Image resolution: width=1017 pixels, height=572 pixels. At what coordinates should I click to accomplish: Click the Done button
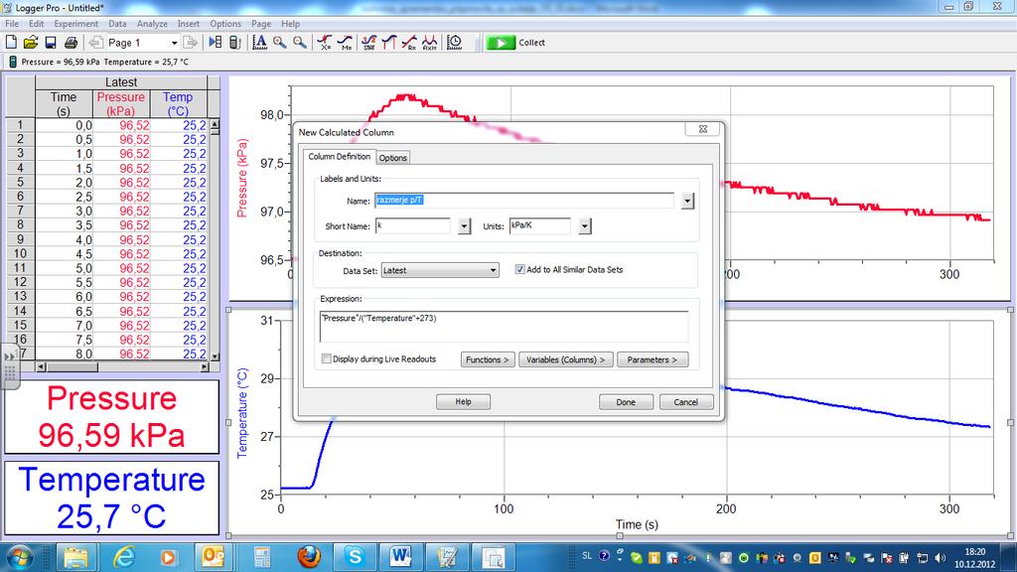(626, 402)
